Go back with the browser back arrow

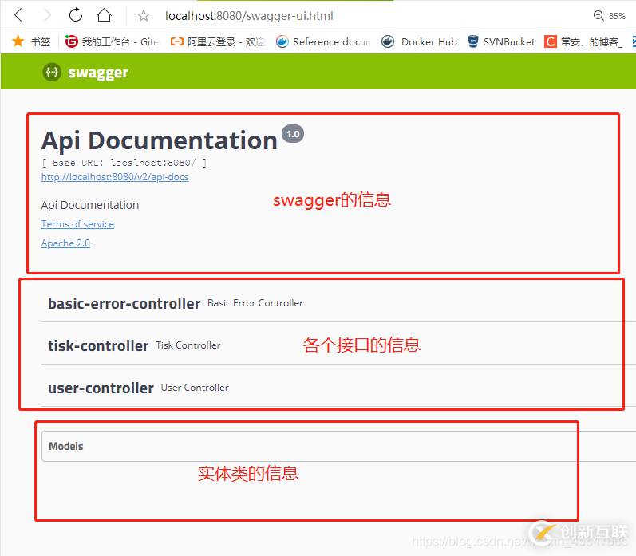(x=18, y=15)
